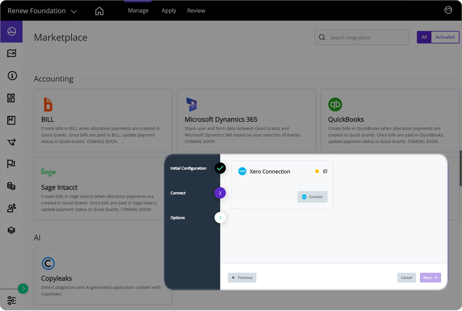Expand the sidebar with green arrow
The height and width of the screenshot is (311, 462).
click(x=23, y=288)
